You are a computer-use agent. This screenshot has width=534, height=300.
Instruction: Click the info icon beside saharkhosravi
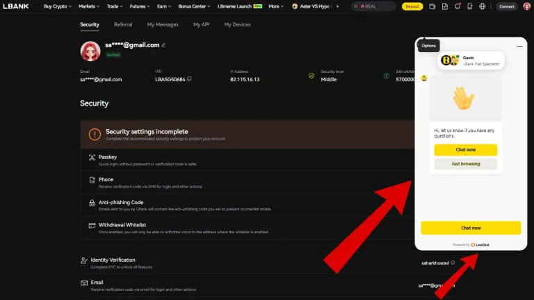click(x=453, y=262)
